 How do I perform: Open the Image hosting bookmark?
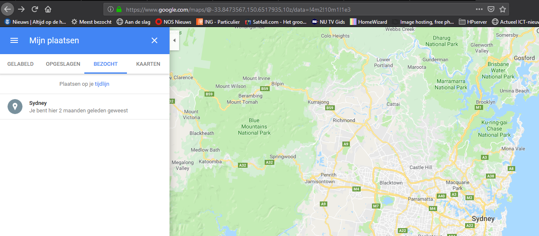423,22
